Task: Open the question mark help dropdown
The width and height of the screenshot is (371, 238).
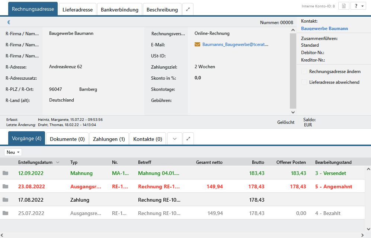Action: 358,6
